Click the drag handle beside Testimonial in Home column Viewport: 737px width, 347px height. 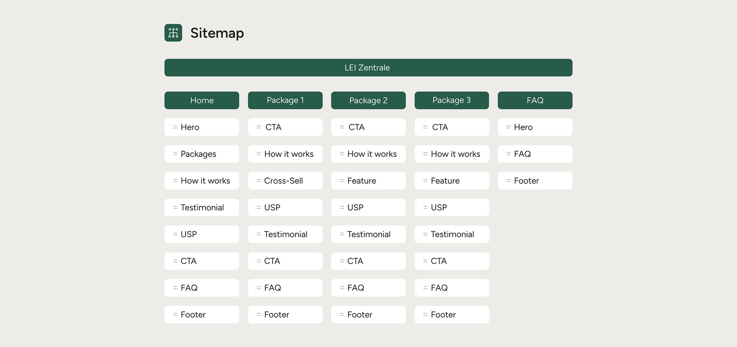(x=175, y=208)
